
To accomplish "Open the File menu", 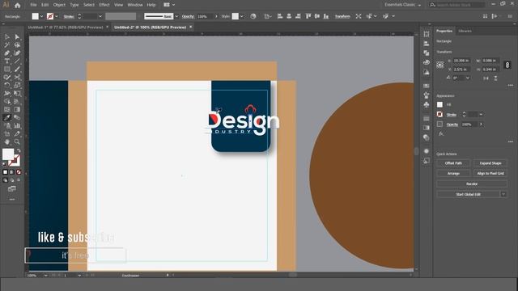I will tap(33, 5).
